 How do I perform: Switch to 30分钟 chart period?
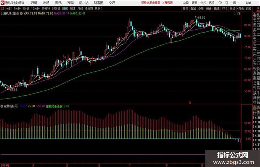click(x=46, y=9)
